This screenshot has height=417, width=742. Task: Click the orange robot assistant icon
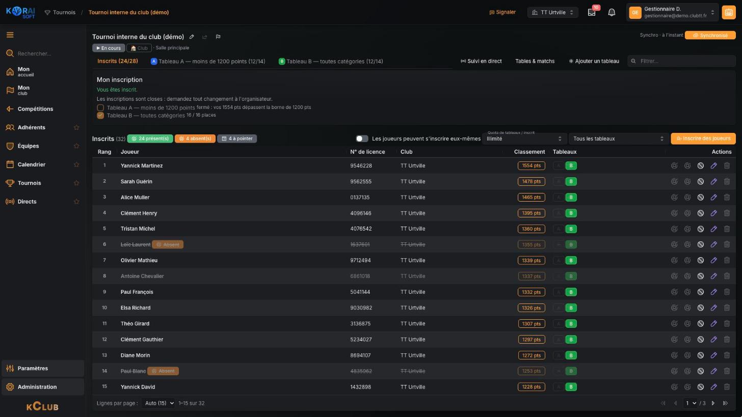click(x=728, y=13)
